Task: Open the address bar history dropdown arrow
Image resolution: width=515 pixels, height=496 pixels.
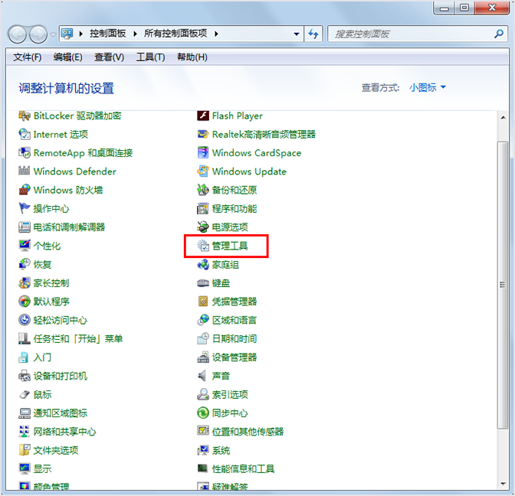Action: coord(297,34)
